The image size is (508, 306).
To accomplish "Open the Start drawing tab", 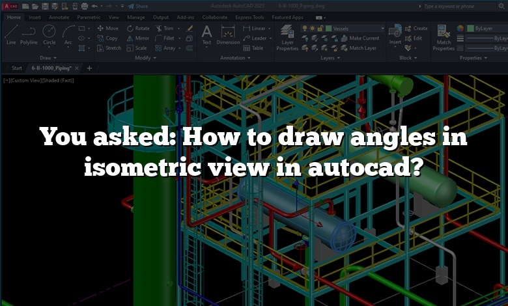I will point(17,68).
